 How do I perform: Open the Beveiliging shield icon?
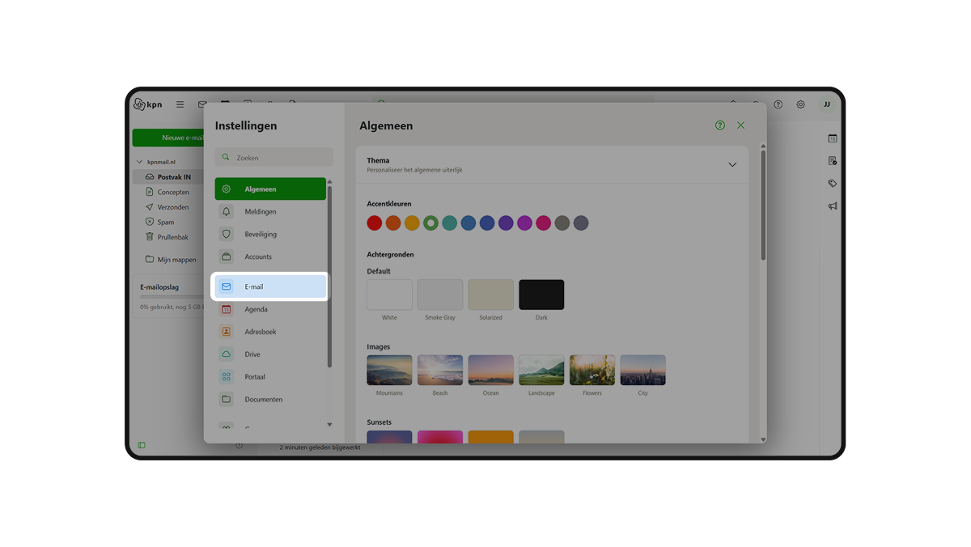point(227,234)
